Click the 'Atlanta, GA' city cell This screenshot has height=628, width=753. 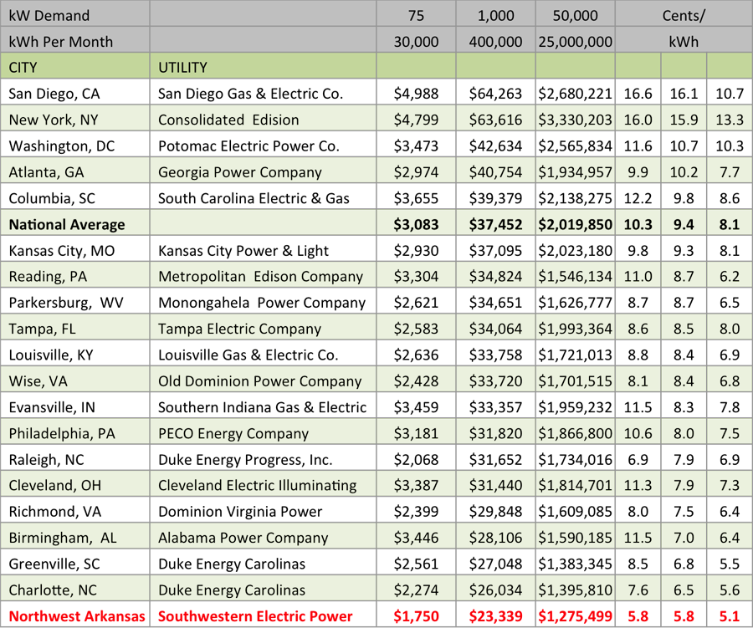(x=75, y=171)
